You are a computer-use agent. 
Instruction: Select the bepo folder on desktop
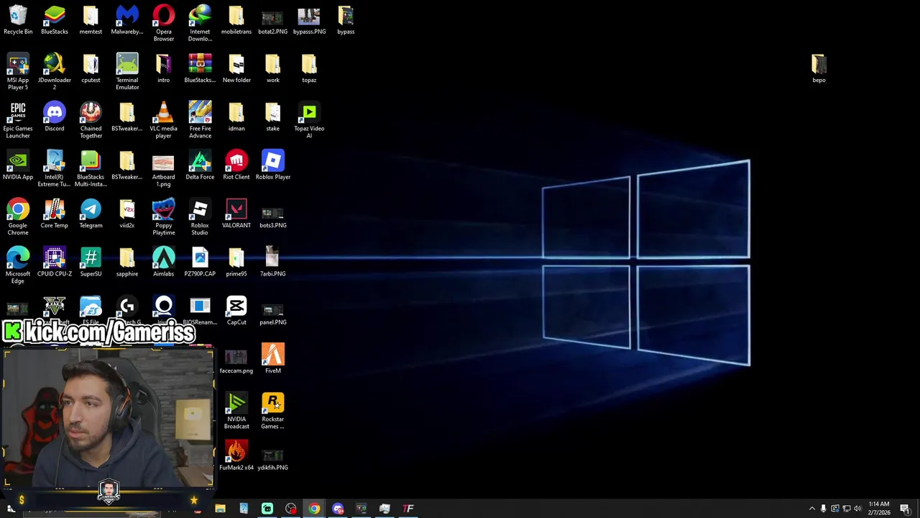[819, 68]
